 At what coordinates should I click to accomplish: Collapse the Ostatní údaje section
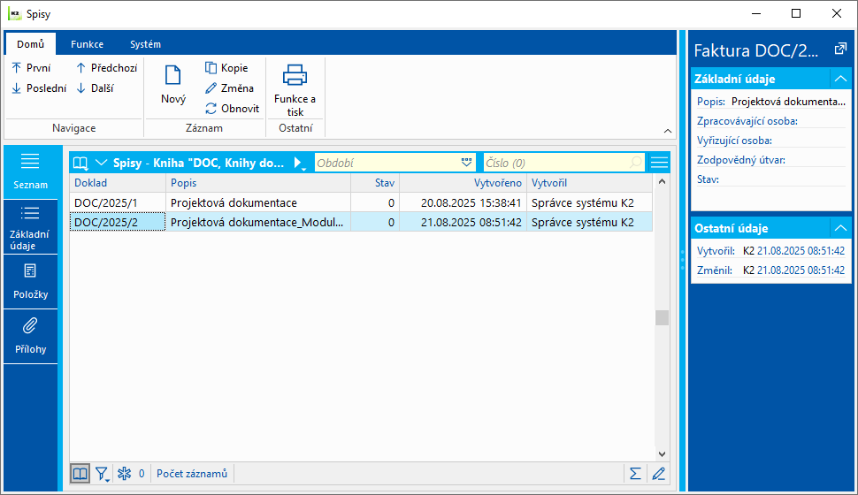pos(840,228)
